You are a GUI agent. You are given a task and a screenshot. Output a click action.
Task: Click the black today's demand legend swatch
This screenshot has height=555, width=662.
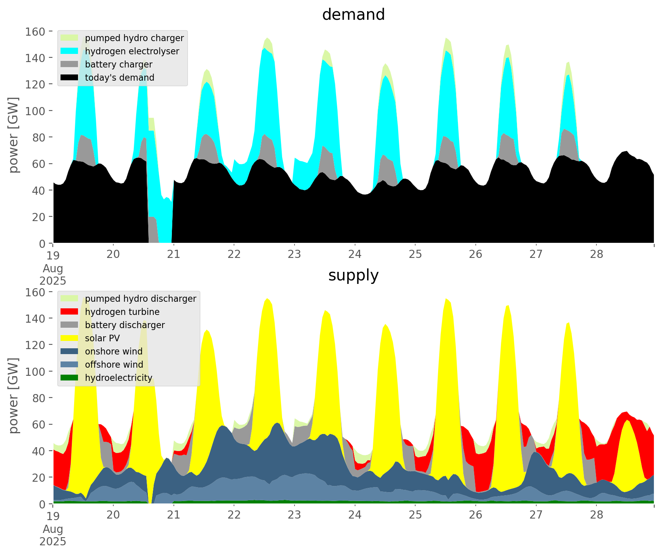(69, 78)
